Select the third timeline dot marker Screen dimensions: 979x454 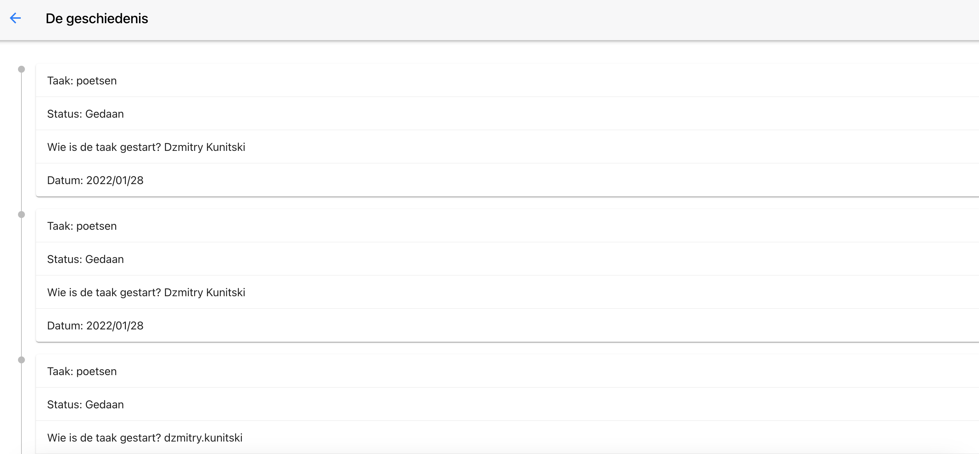(x=22, y=360)
